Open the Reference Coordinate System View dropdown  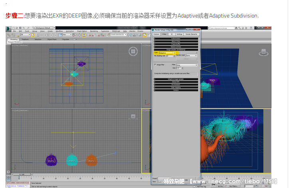67,35
